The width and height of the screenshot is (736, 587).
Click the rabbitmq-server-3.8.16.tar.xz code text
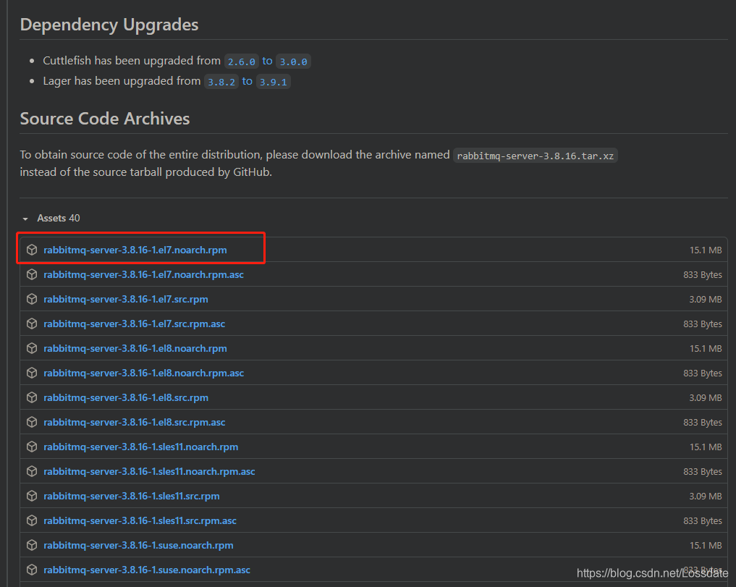(535, 156)
